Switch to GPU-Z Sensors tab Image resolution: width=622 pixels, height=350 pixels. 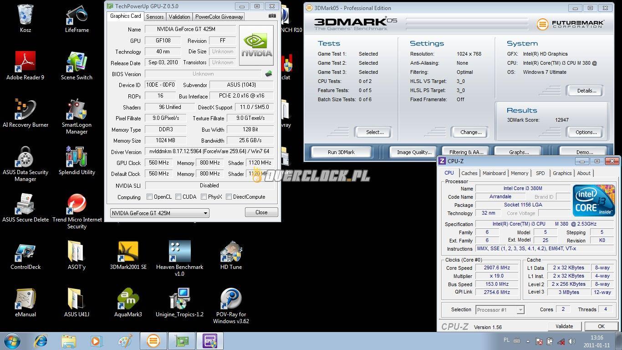155,16
